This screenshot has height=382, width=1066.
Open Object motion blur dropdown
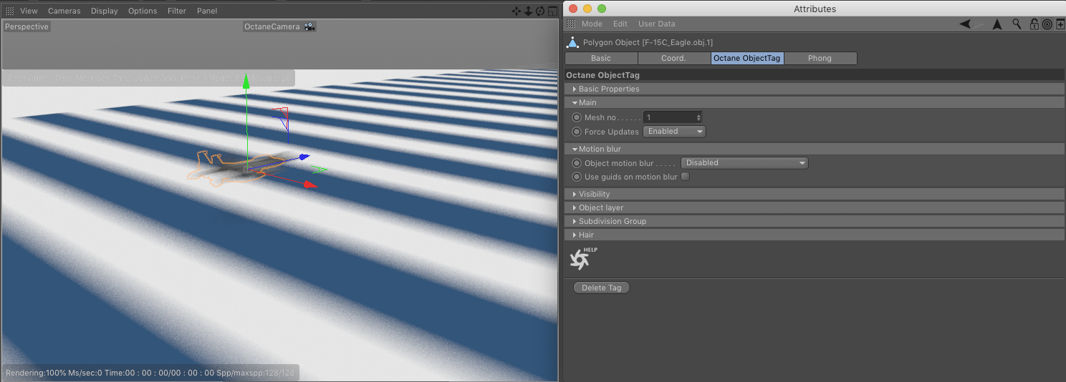(744, 163)
